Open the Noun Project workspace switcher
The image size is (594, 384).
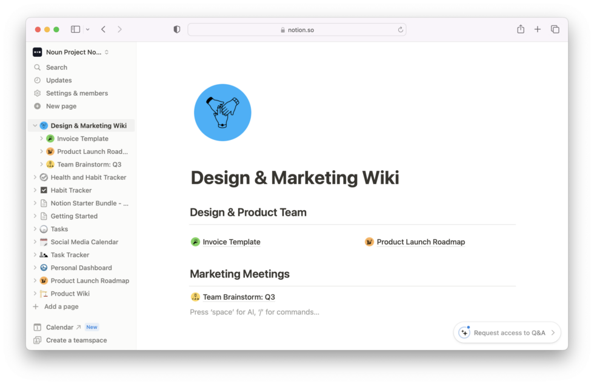(70, 52)
